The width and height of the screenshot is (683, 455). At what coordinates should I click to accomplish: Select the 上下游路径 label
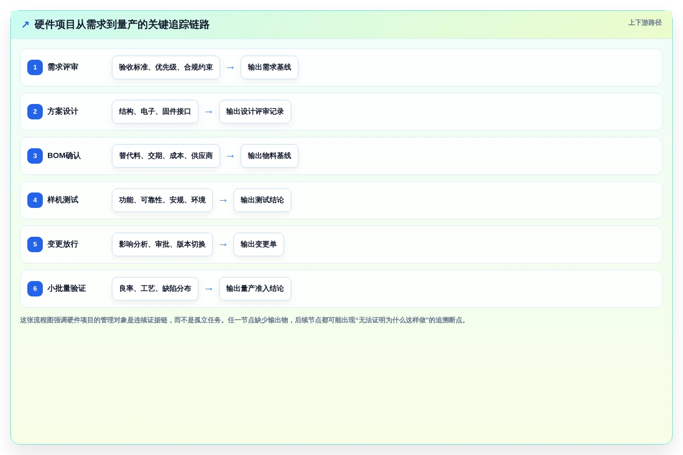[x=645, y=23]
